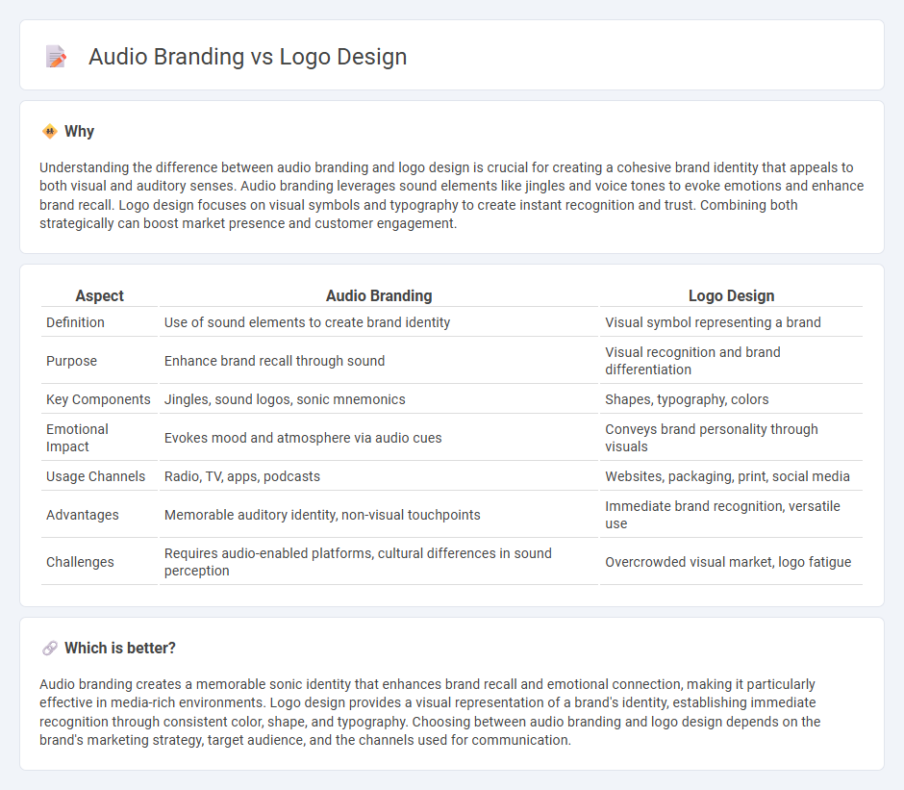Click the cell reading Jingles, sound logos, sonic mnemonics
Viewport: 904px width, 790px height.
(x=285, y=398)
